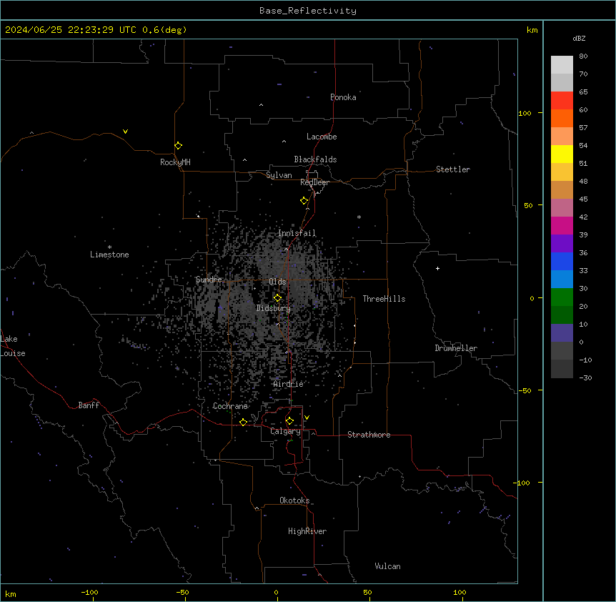Select the magenta 39-42 dBZ legend swatch
Viewport: 616px width, 602px height.
(x=562, y=225)
